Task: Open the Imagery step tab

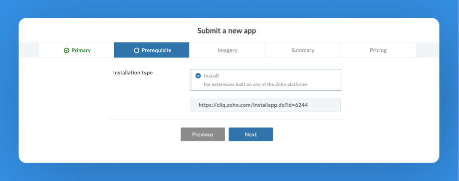Action: pos(227,50)
